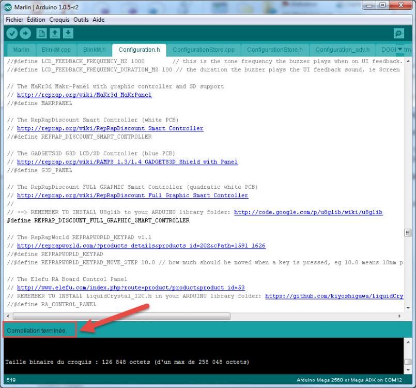
Task: Click the LCD_FEEDBACK_FREQUENCY_DURATION_MS 100 line
Action: (x=203, y=69)
